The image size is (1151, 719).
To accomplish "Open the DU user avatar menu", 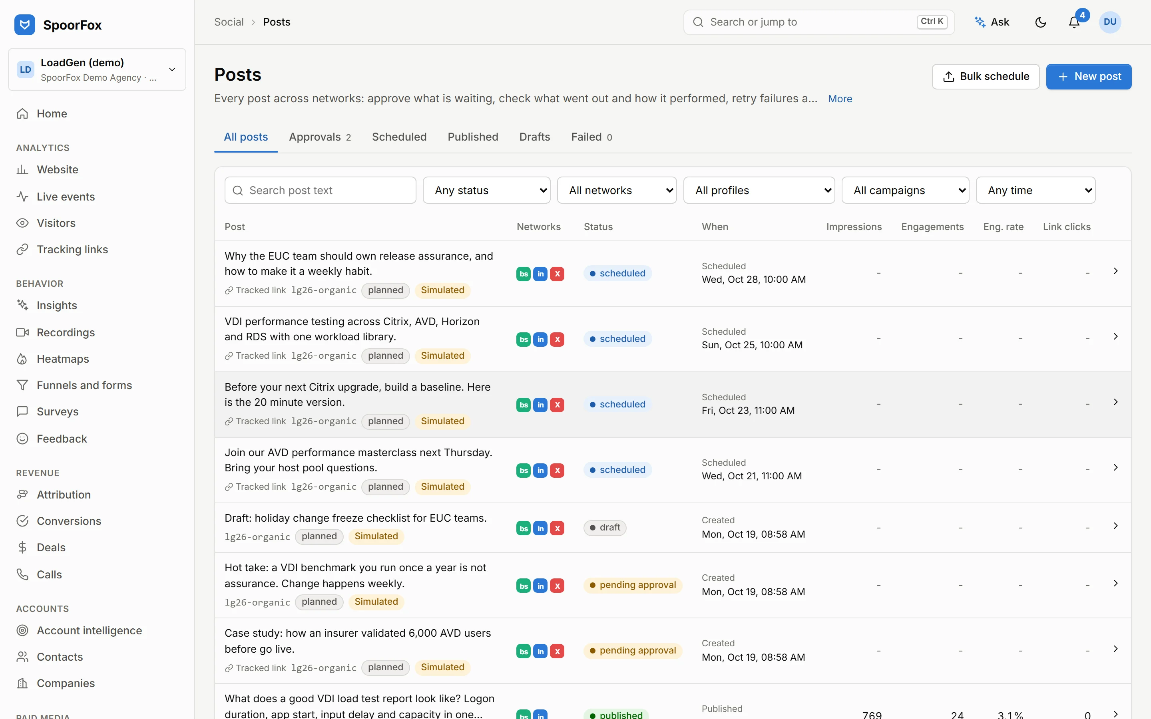I will point(1109,22).
